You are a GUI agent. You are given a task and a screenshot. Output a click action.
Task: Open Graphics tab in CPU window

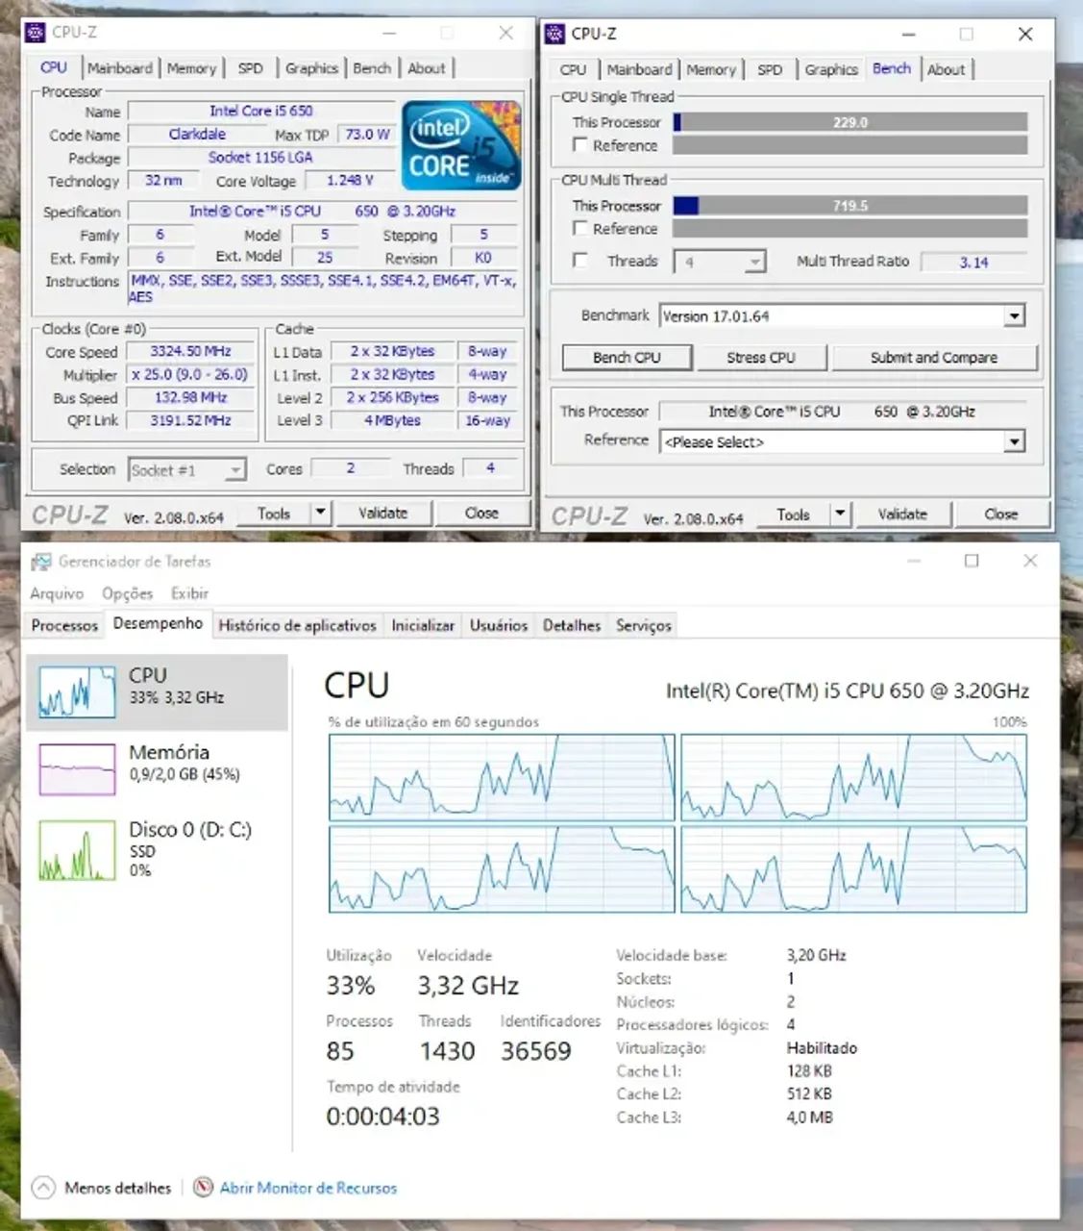point(311,68)
